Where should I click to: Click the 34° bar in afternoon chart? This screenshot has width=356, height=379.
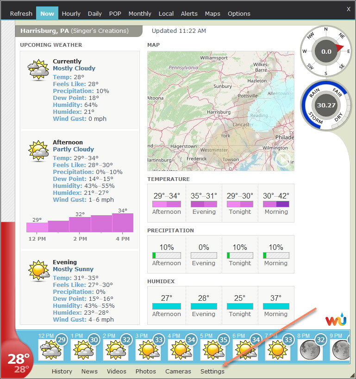pyautogui.click(x=123, y=223)
